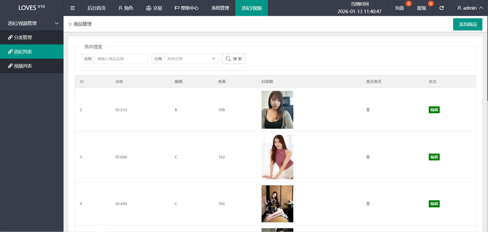
Task: Go to 后台首页 tab
Action: click(96, 8)
